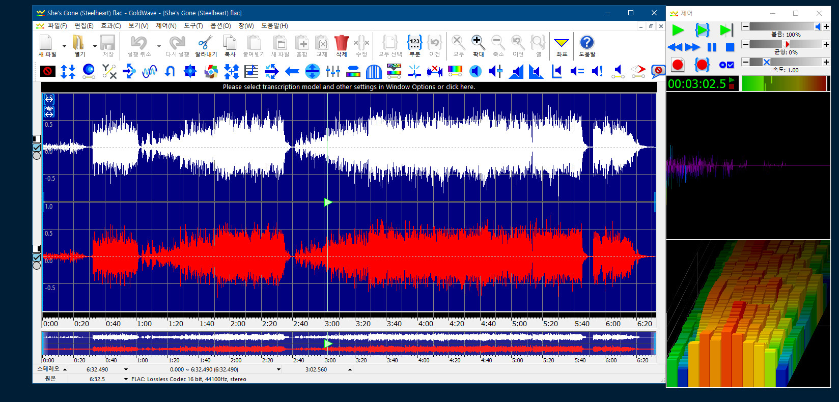This screenshot has width=839, height=402.
Task: Click the speech bubble transcription icon
Action: 658,71
